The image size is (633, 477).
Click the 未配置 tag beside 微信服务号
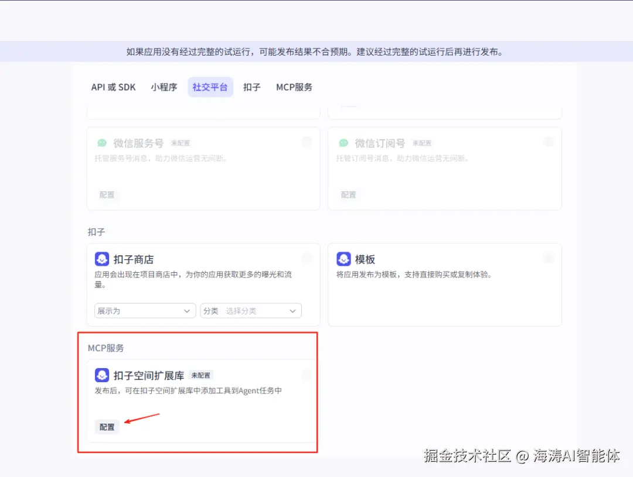tap(181, 143)
